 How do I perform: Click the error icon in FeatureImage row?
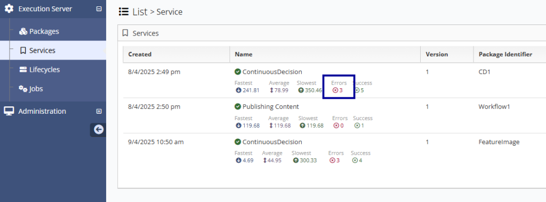tap(332, 161)
